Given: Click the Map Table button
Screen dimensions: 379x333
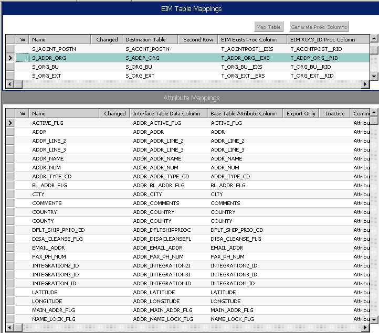Looking at the screenshot, I should 269,27.
